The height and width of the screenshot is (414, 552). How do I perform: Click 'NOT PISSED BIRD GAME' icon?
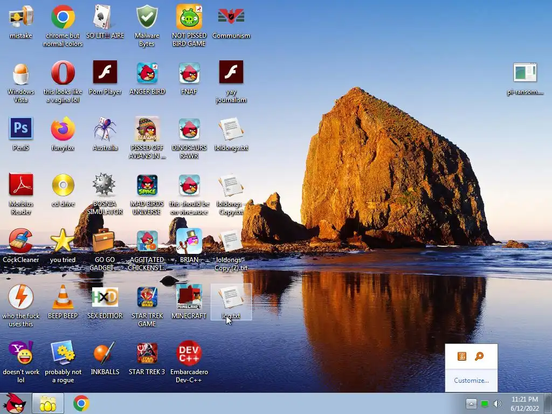point(189,26)
